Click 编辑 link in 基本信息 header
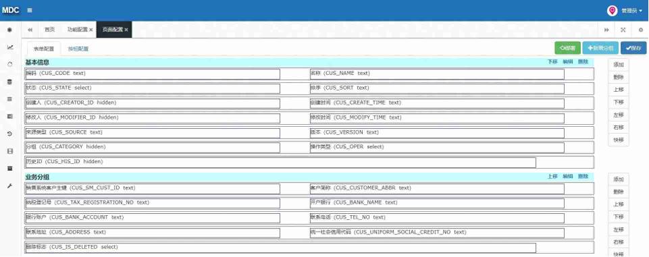Image resolution: width=649 pixels, height=257 pixels. pos(567,61)
